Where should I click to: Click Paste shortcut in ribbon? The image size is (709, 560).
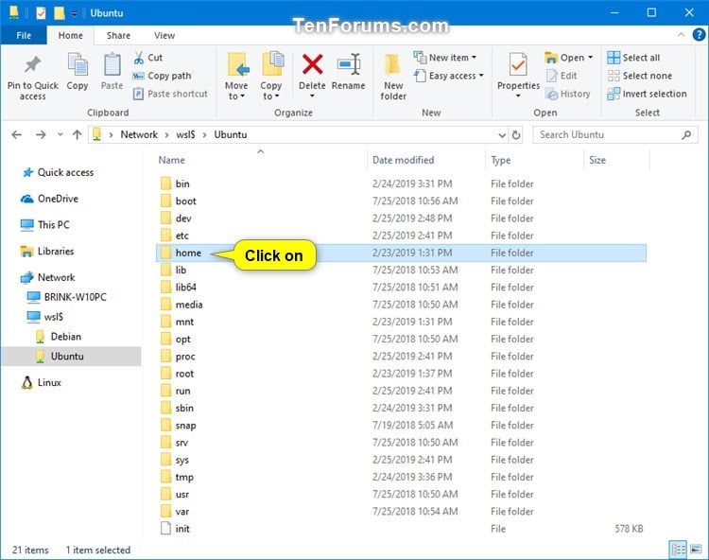[x=170, y=94]
